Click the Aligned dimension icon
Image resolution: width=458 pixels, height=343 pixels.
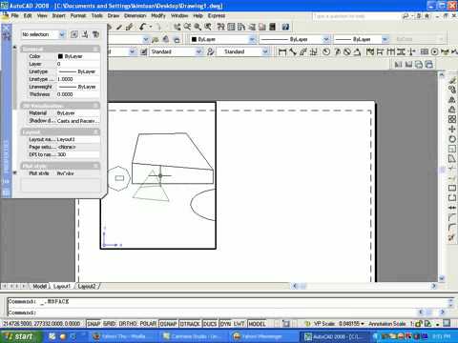(293, 51)
